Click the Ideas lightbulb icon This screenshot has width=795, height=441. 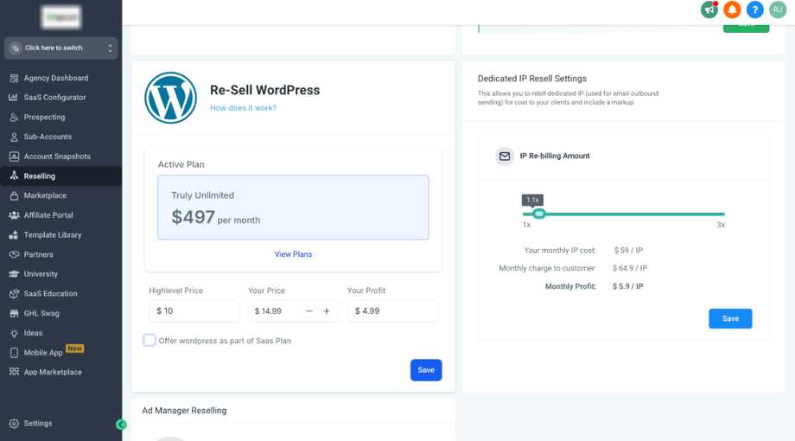pos(14,334)
